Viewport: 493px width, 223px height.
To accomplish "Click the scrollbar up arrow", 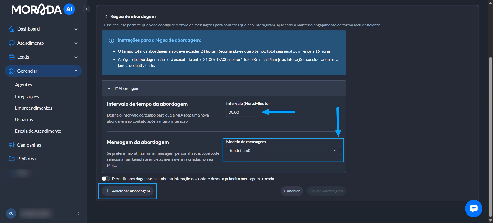I will pos(490,3).
